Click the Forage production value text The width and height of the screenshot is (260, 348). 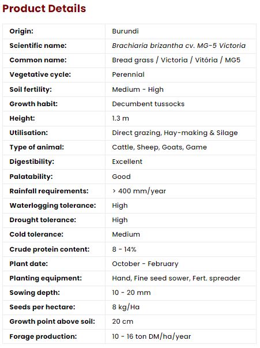(151, 336)
